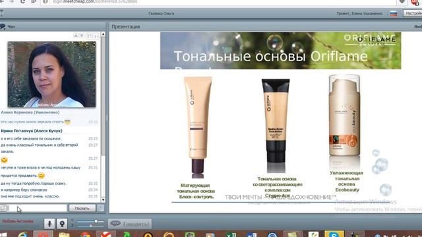Click chat scrollbar down arrow
Viewport: 422px width, 237px height.
click(103, 199)
